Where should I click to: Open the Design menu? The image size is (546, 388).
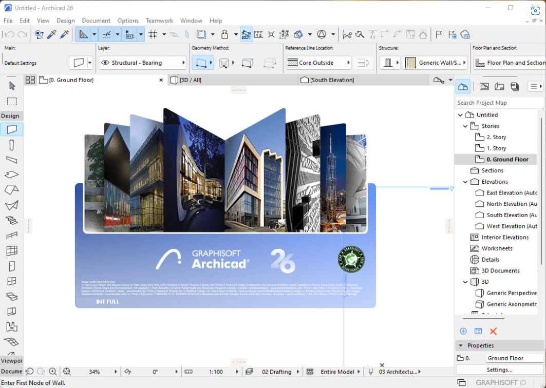(x=66, y=21)
